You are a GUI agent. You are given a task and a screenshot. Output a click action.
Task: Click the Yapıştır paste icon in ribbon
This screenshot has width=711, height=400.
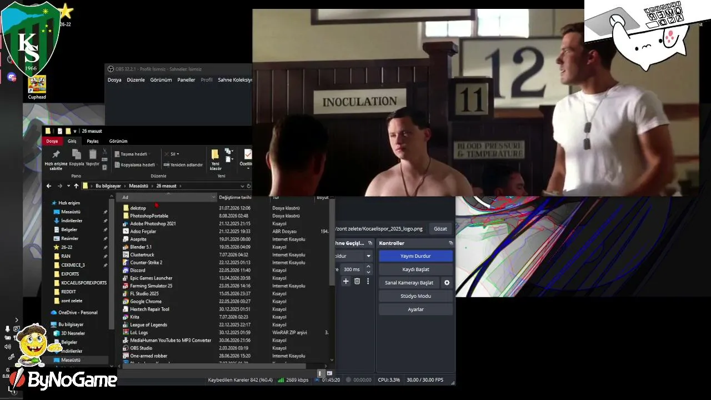pos(93,154)
